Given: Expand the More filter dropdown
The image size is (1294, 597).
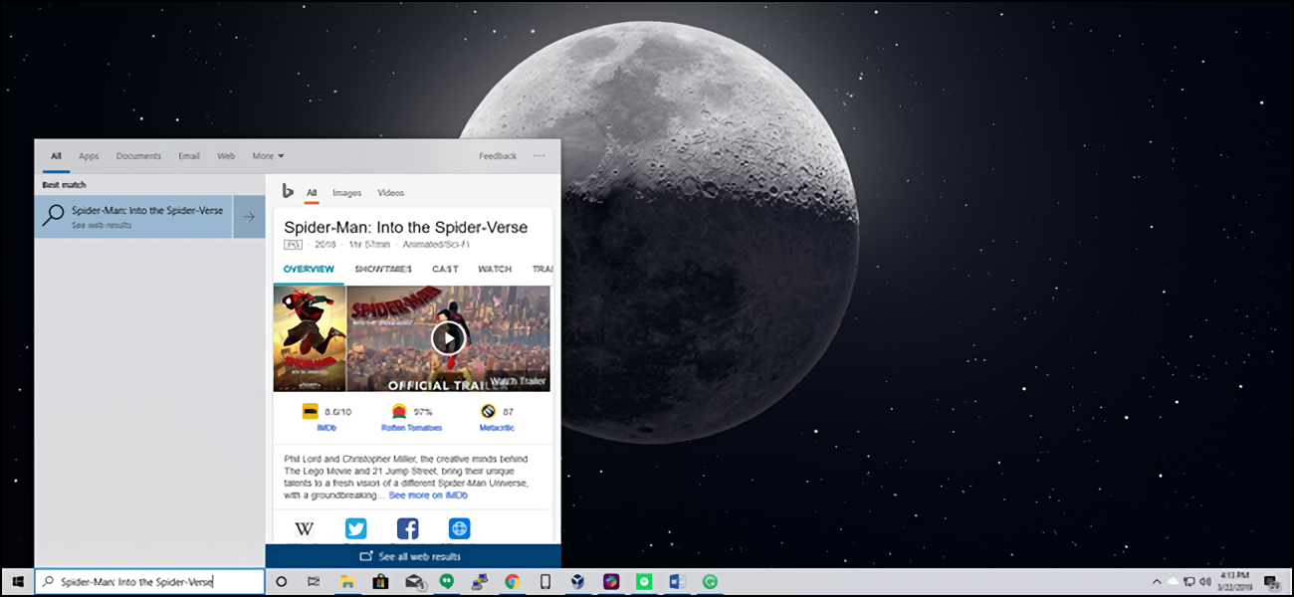Looking at the screenshot, I should pyautogui.click(x=268, y=156).
